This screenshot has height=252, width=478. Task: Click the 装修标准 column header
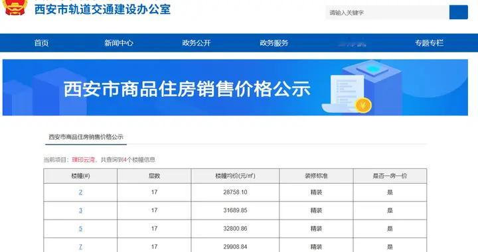click(316, 176)
